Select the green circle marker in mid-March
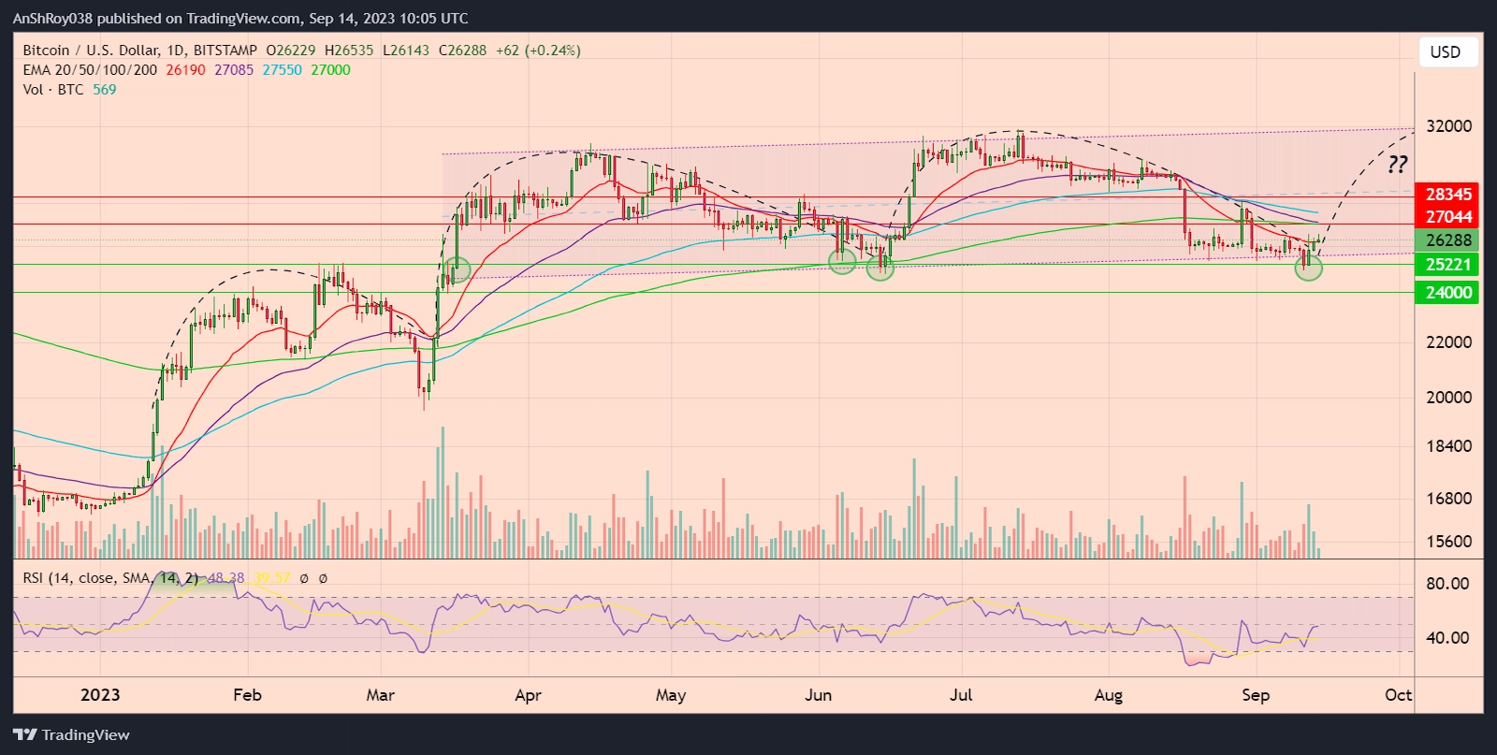This screenshot has height=755, width=1497. tap(457, 270)
